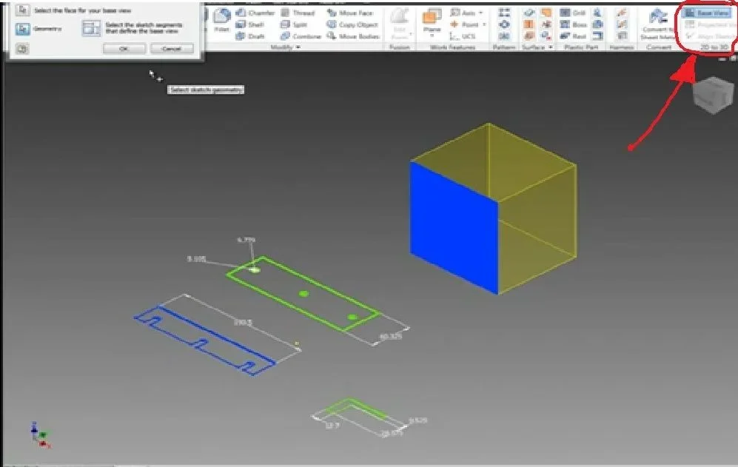The width and height of the screenshot is (738, 467).
Task: Activate the Shell tool
Action: point(250,24)
